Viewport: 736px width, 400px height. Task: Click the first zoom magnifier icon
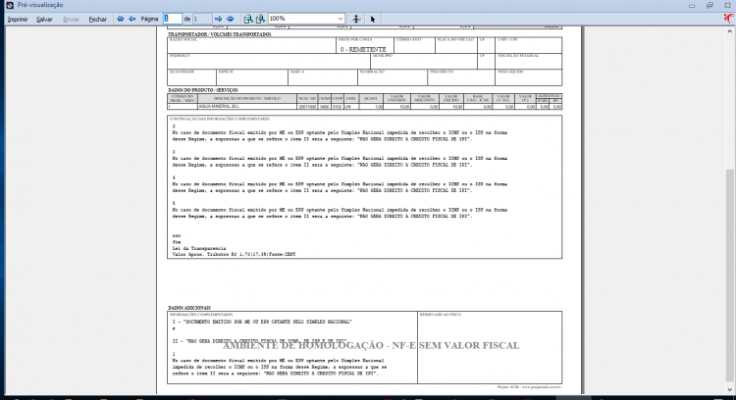click(x=248, y=19)
